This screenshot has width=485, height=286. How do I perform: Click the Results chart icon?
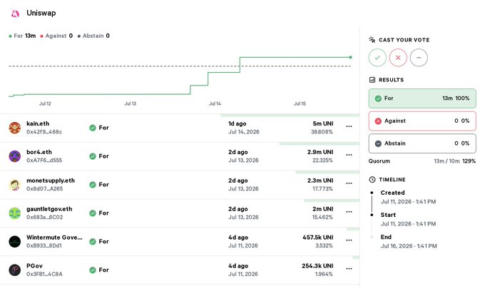coord(372,80)
